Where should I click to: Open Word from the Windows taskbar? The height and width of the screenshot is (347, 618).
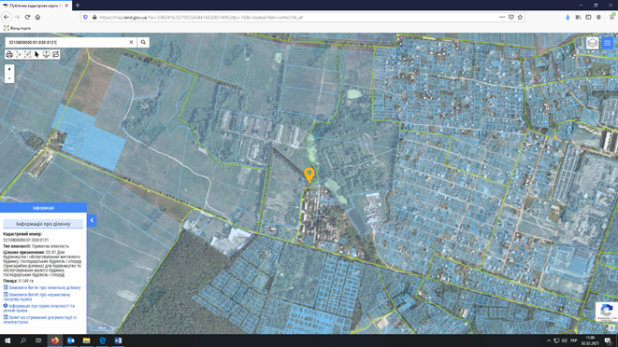tap(118, 340)
